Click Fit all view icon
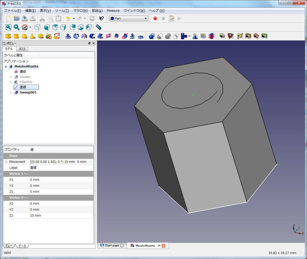The width and height of the screenshot is (307, 259). click(8, 27)
